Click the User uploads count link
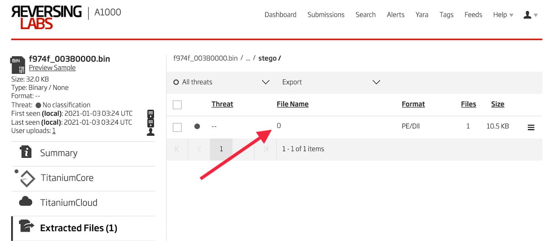The image size is (553, 241). point(54,131)
